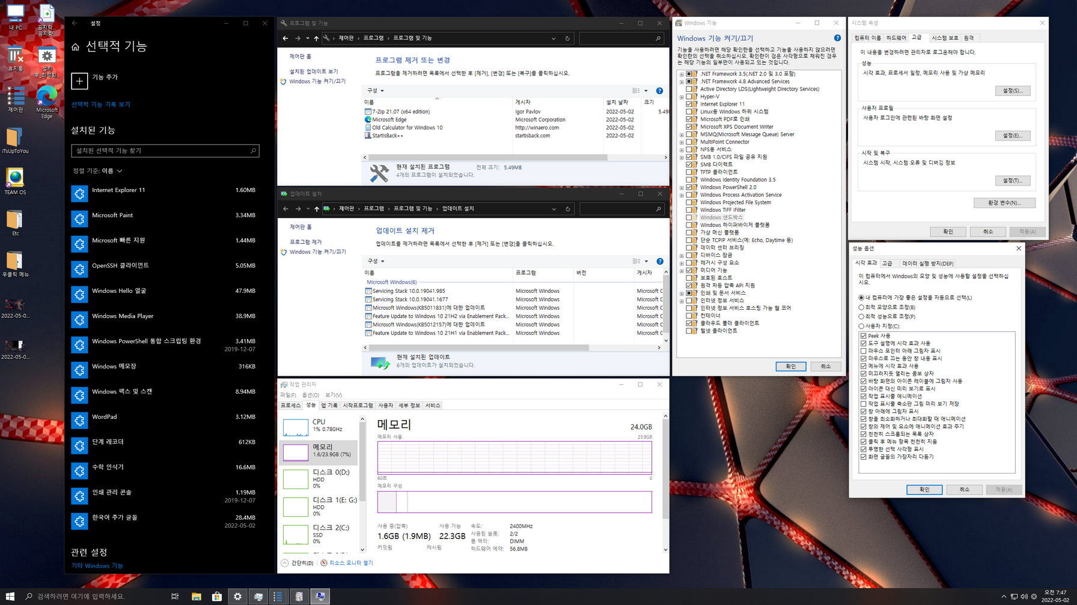Select the Microsoft Paint feature icon
The height and width of the screenshot is (605, 1077).
(x=79, y=218)
